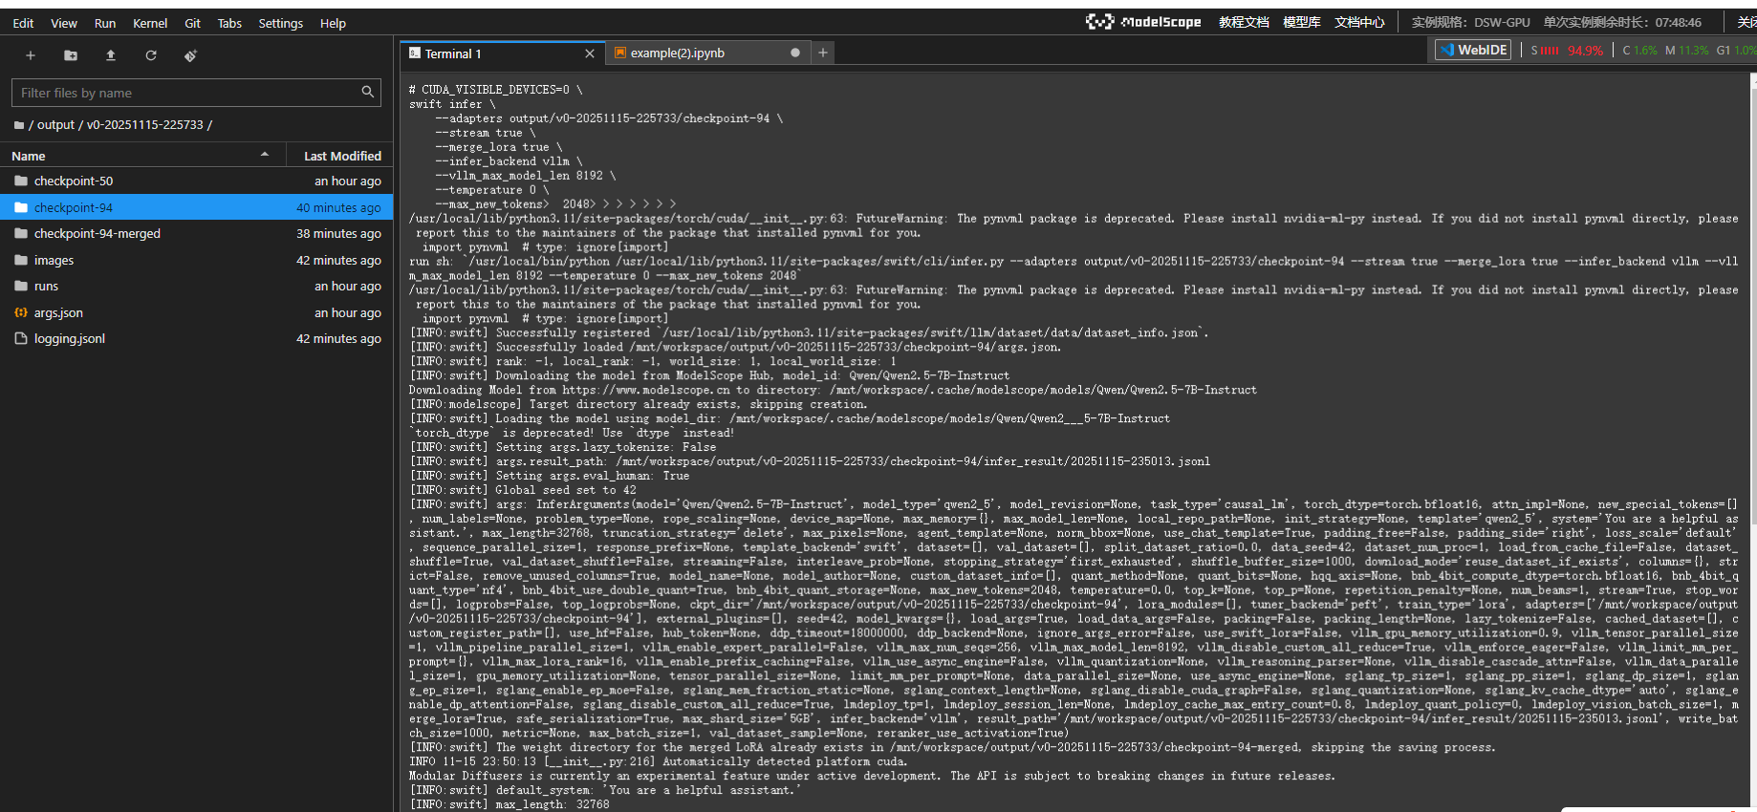Screen dimensions: 1757x812
Task: Navigate to the v0-20251115-225733 breadcrumb
Action: [145, 125]
